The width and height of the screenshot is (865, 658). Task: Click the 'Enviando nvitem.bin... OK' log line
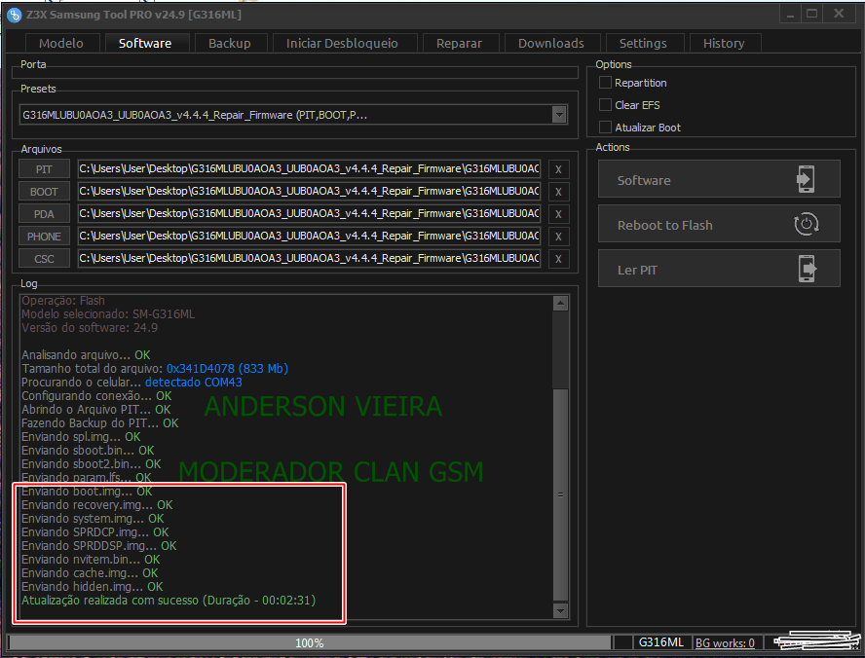(91, 560)
